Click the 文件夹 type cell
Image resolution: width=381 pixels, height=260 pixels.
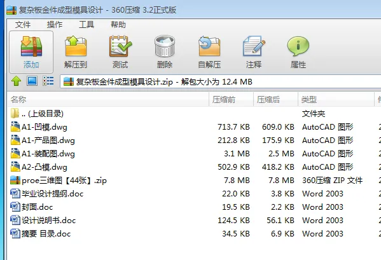(x=314, y=114)
